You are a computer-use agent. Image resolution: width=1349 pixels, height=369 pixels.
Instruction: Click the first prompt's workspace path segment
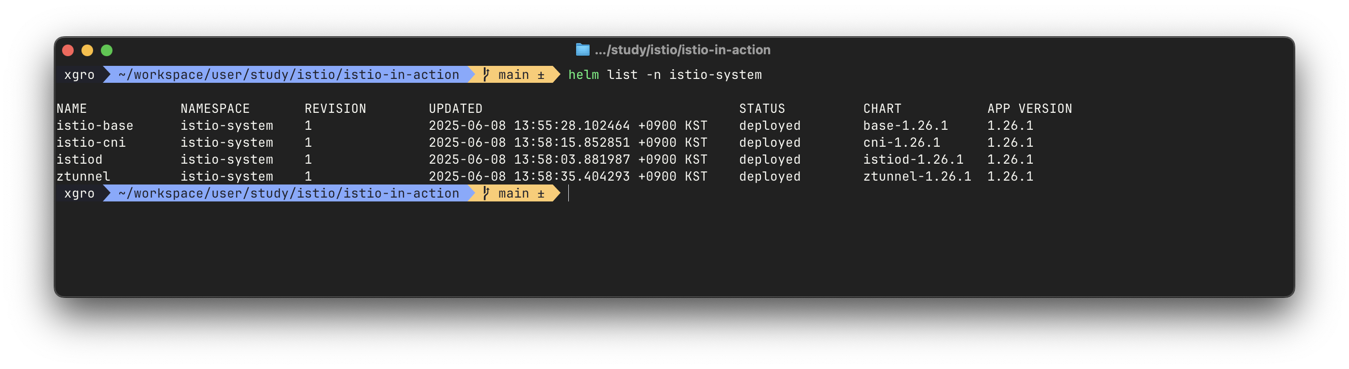coord(289,75)
